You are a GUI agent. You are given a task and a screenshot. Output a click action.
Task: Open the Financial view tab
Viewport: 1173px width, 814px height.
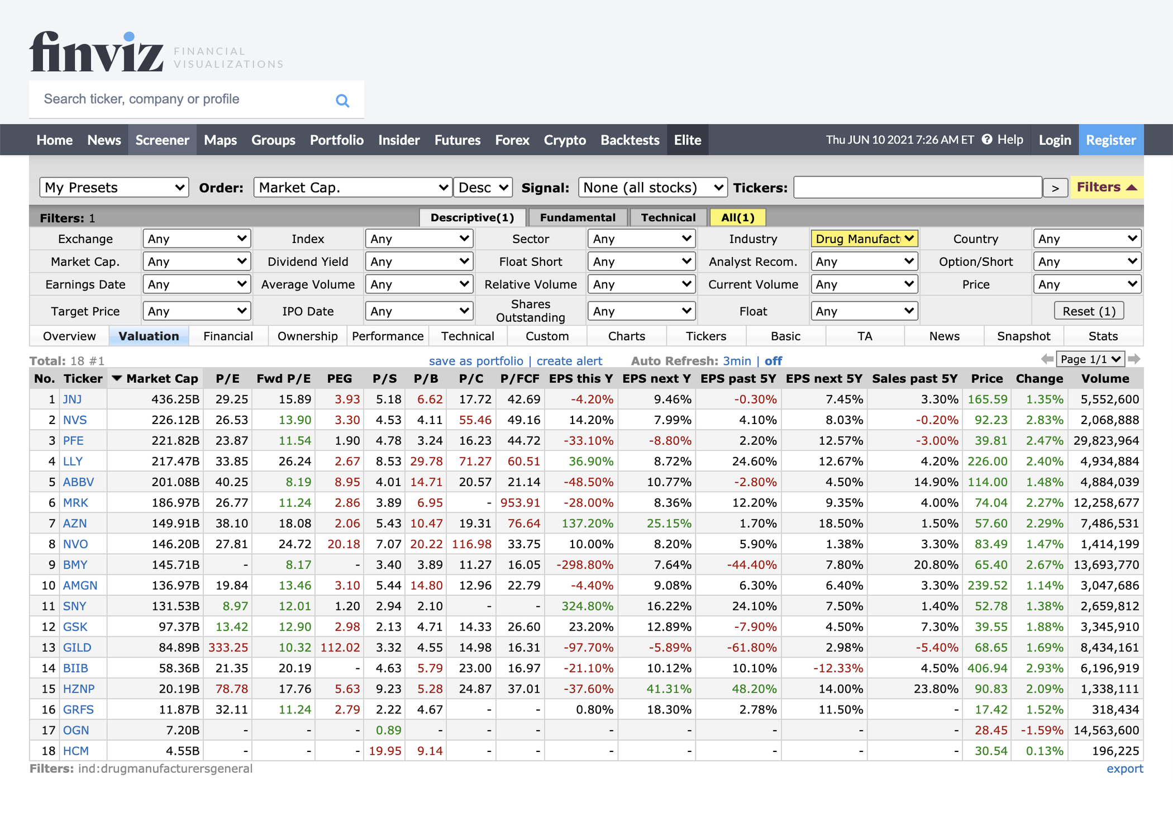point(228,336)
